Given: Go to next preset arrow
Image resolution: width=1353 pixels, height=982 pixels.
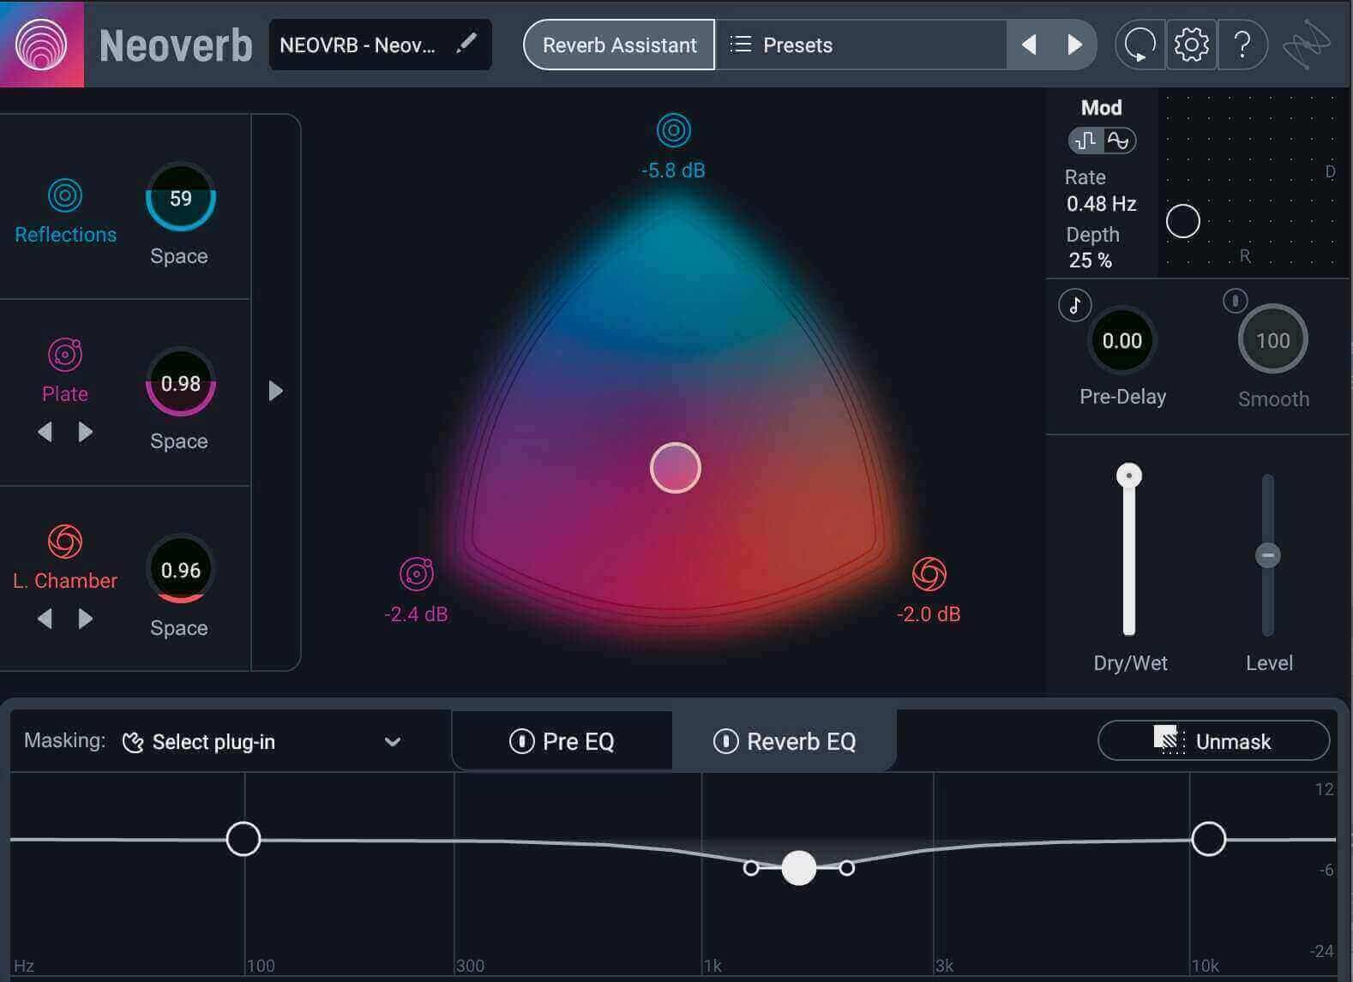Looking at the screenshot, I should [1073, 45].
